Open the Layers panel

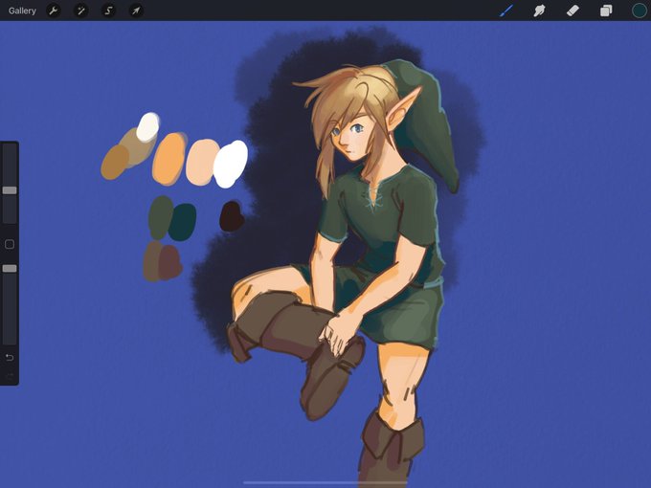click(x=606, y=11)
